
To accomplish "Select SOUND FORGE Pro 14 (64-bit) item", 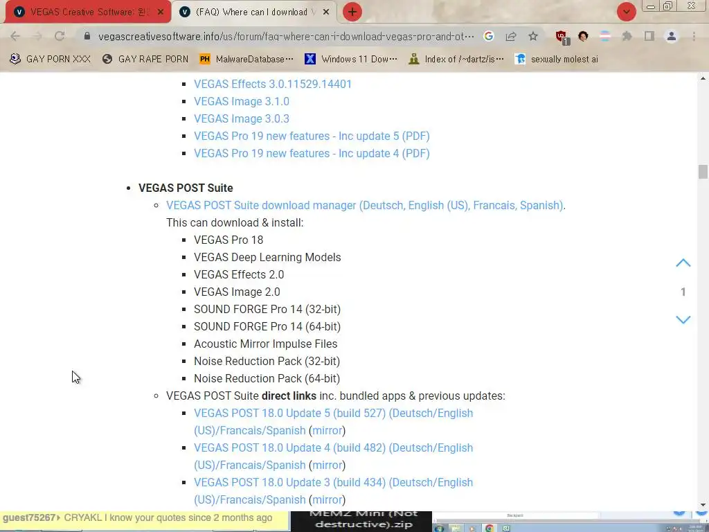I will (x=267, y=327).
